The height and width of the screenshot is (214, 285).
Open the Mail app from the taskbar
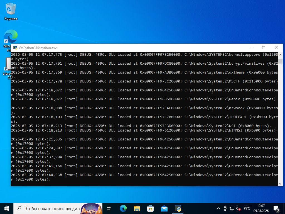(x=164, y=208)
